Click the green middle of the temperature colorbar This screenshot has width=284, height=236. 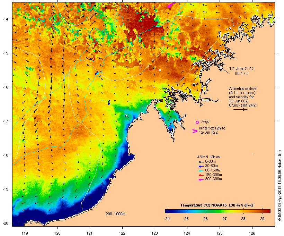(x=218, y=211)
